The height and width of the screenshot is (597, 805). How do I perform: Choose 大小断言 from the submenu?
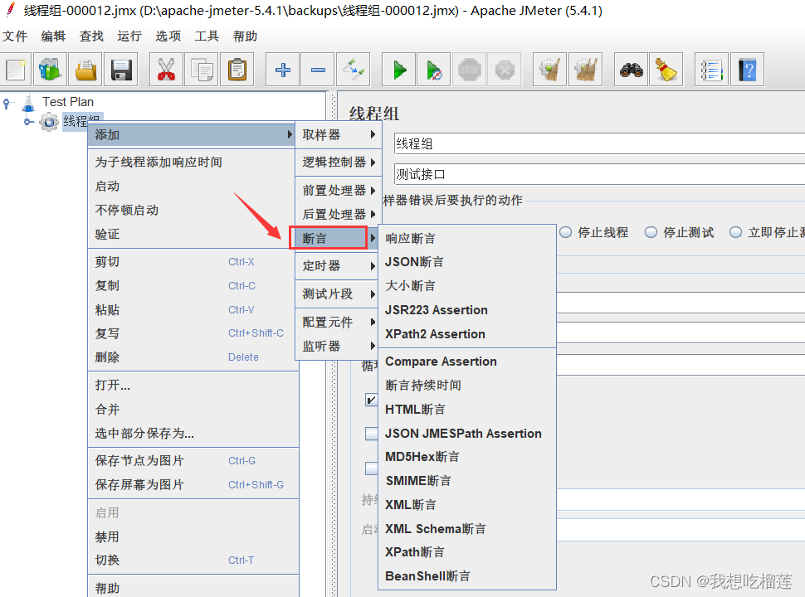coord(467,286)
